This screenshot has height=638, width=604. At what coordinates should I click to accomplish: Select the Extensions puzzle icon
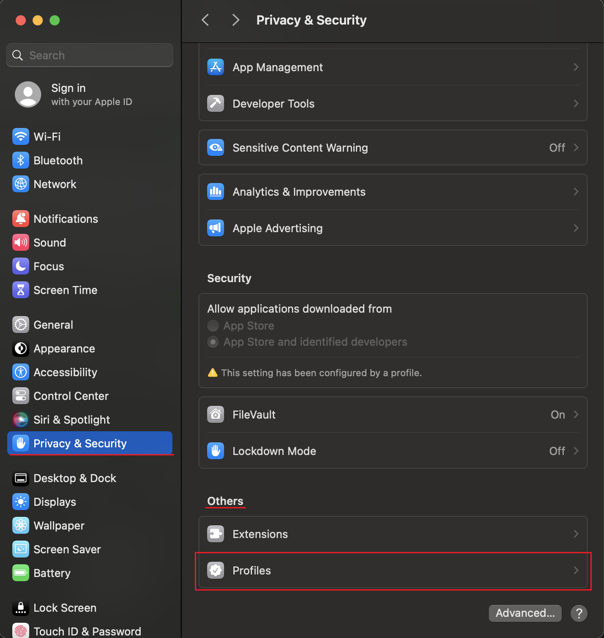216,534
